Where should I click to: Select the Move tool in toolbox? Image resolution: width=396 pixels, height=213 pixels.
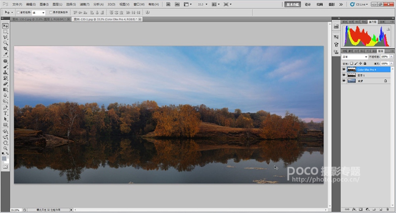pos(5,26)
